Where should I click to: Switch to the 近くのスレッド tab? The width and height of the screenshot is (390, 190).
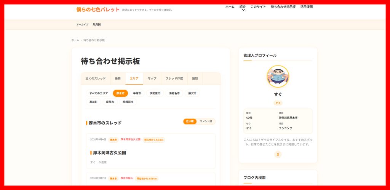tap(96, 78)
